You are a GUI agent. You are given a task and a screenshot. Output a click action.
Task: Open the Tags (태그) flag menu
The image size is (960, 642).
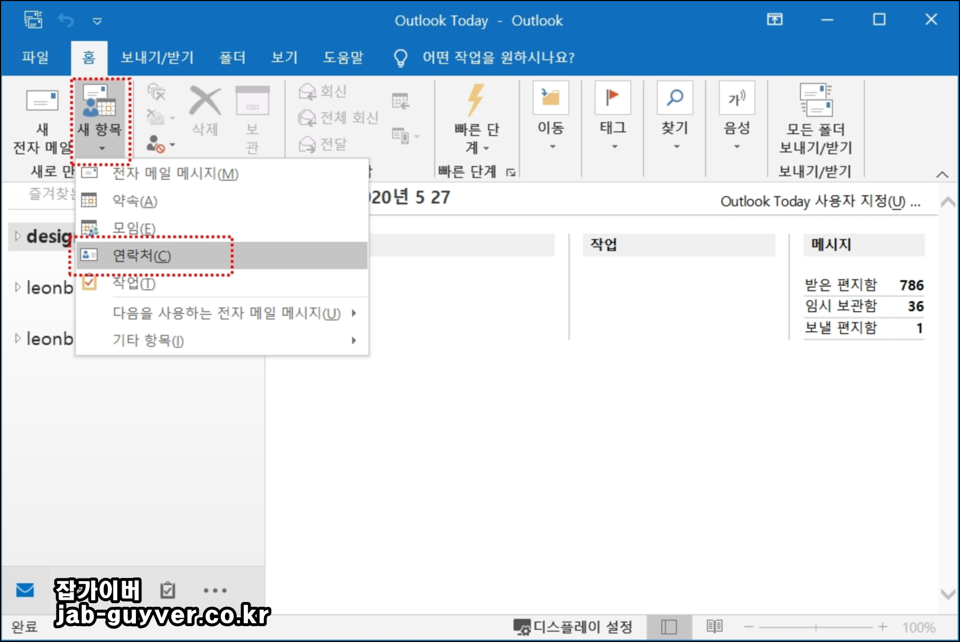613,116
